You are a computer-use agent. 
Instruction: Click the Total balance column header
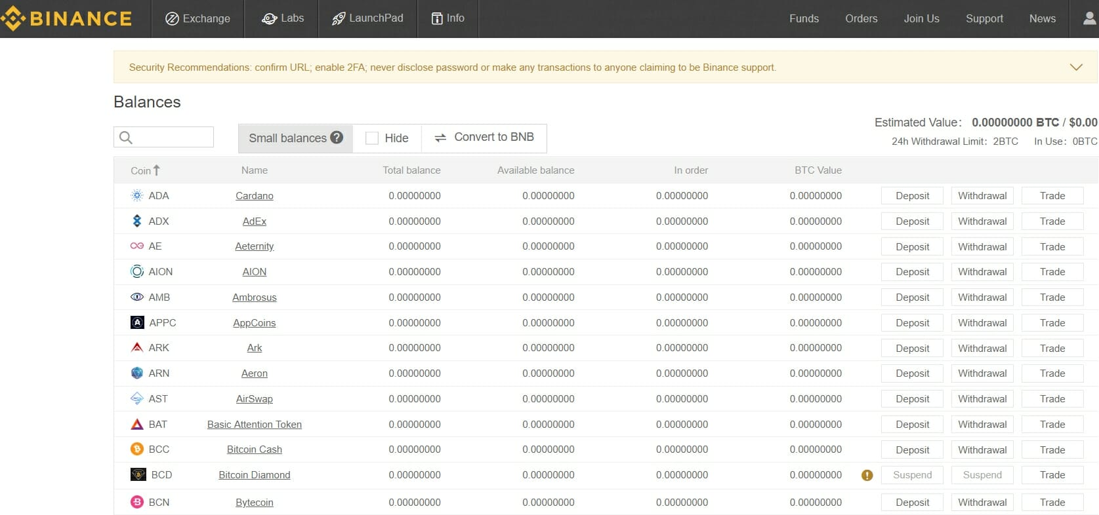(x=411, y=170)
